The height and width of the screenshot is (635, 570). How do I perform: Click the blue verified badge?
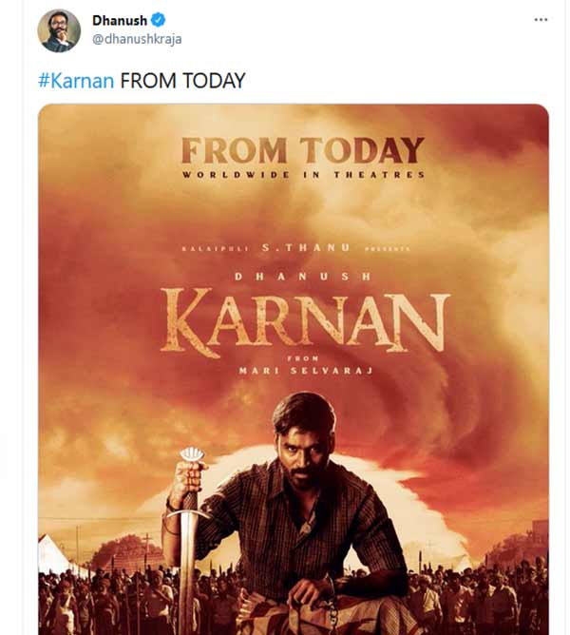[159, 20]
